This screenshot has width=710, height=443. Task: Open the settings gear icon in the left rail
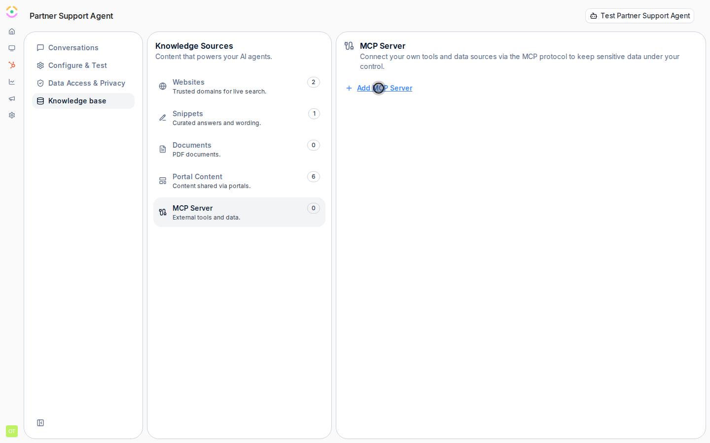click(12, 115)
